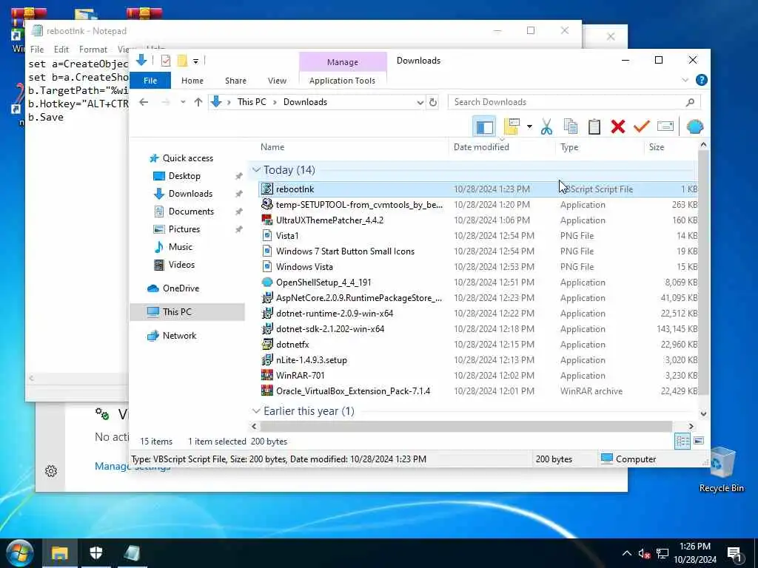Select the OpenShellSetup_4_4_191 file
Image resolution: width=758 pixels, height=568 pixels.
click(x=323, y=283)
